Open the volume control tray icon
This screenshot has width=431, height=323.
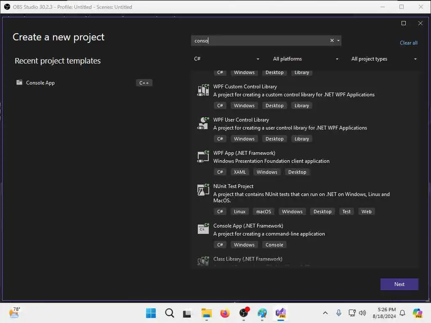point(362,313)
